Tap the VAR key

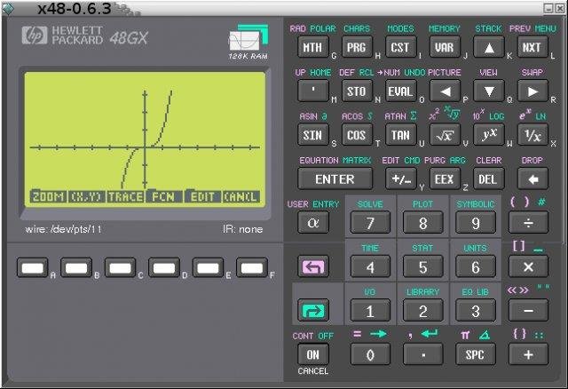point(445,47)
